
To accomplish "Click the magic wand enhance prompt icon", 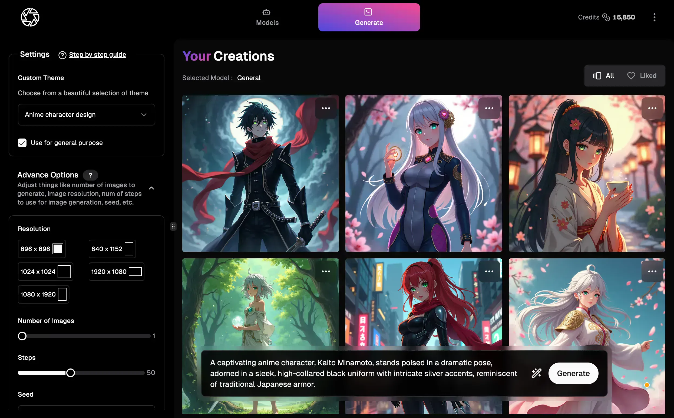I will point(536,373).
